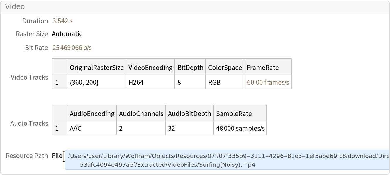Select the BitDepth column header
The width and height of the screenshot is (390, 175).
click(190, 68)
